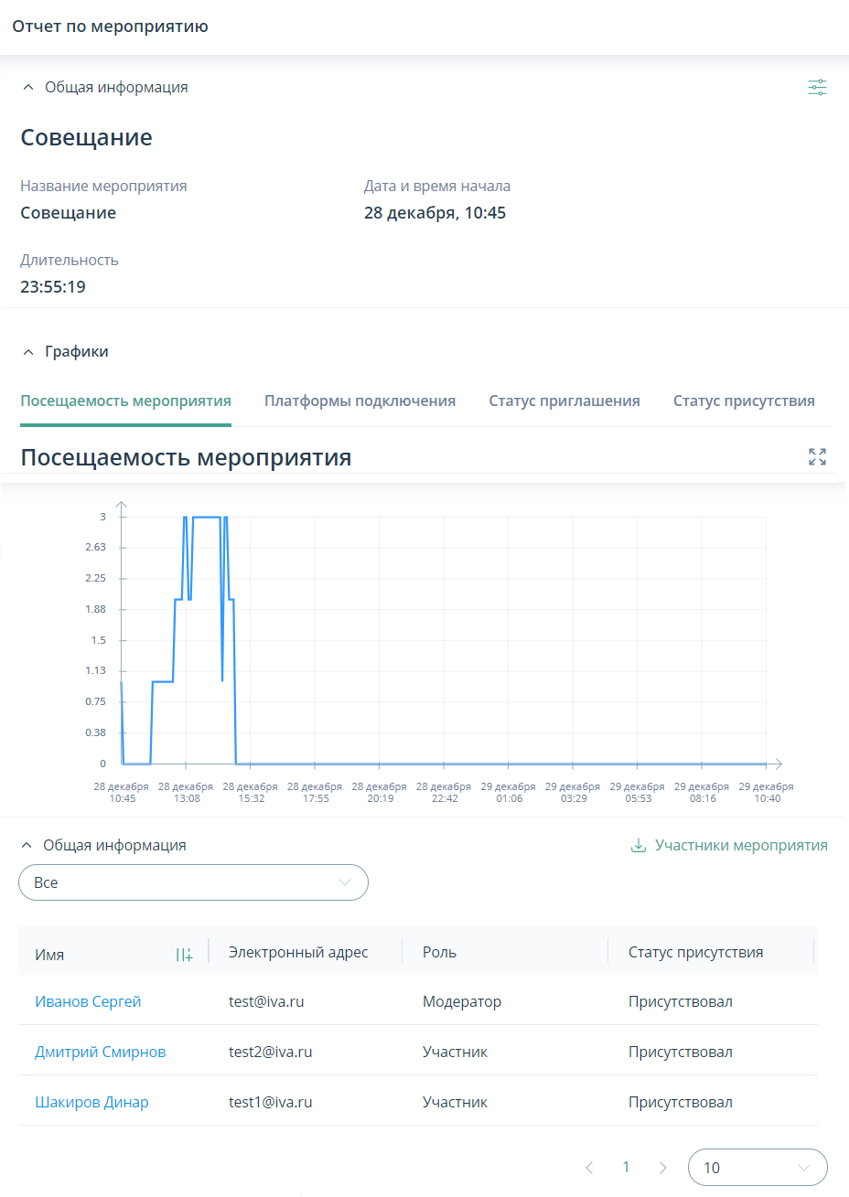Select the Посещаемость мероприятия tab
The image size is (849, 1197).
pos(125,400)
